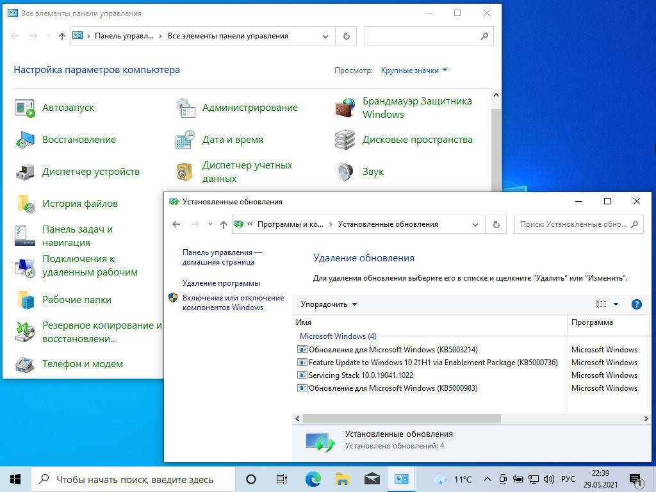Click the help question mark icon
Screen dimensions: 656x492
[636, 304]
